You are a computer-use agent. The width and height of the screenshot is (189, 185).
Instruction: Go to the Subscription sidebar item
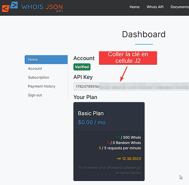click(x=39, y=77)
